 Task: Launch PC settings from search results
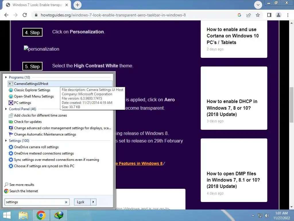coord(20,103)
